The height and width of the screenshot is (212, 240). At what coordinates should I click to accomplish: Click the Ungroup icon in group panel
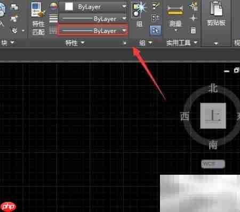(x=155, y=6)
